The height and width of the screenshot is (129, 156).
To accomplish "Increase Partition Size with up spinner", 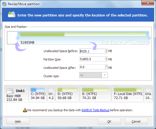I will click(x=106, y=58).
